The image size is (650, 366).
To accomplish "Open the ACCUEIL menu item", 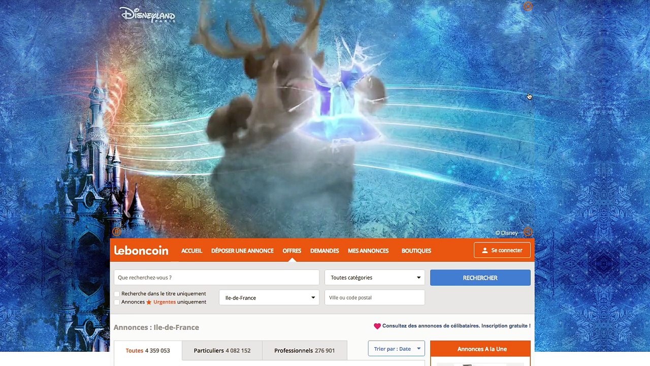I will (x=191, y=251).
